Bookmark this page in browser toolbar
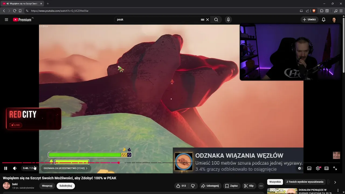This screenshot has height=194, width=345. tap(20, 11)
